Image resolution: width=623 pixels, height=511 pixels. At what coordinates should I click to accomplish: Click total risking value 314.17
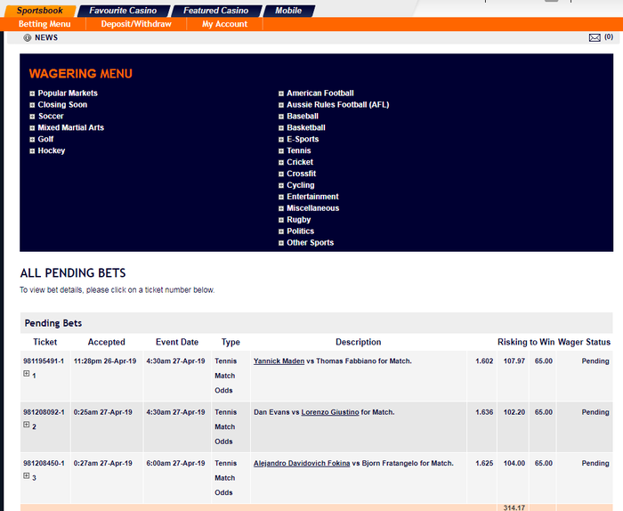(x=514, y=507)
